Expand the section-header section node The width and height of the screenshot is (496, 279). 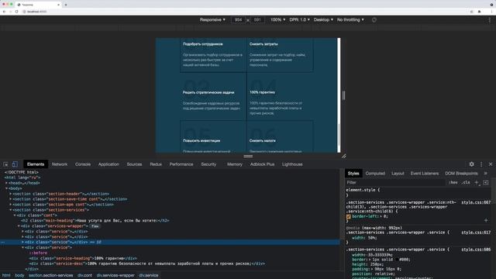(x=10, y=194)
